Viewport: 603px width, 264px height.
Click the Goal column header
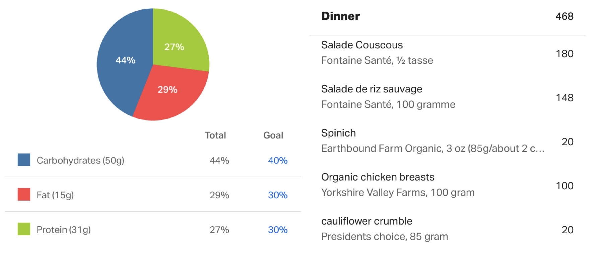click(x=273, y=135)
